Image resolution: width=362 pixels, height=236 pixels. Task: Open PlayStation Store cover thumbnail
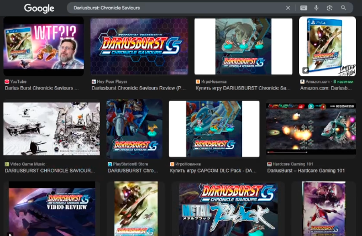134,129
